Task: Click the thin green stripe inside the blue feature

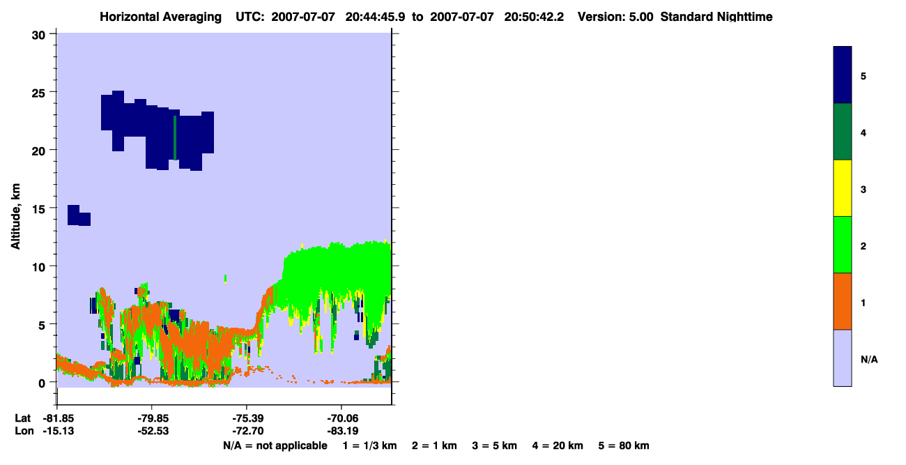Action: (175, 137)
